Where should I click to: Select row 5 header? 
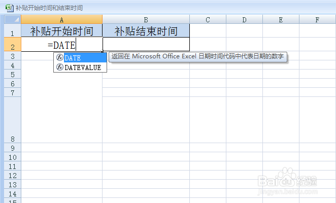[13, 74]
